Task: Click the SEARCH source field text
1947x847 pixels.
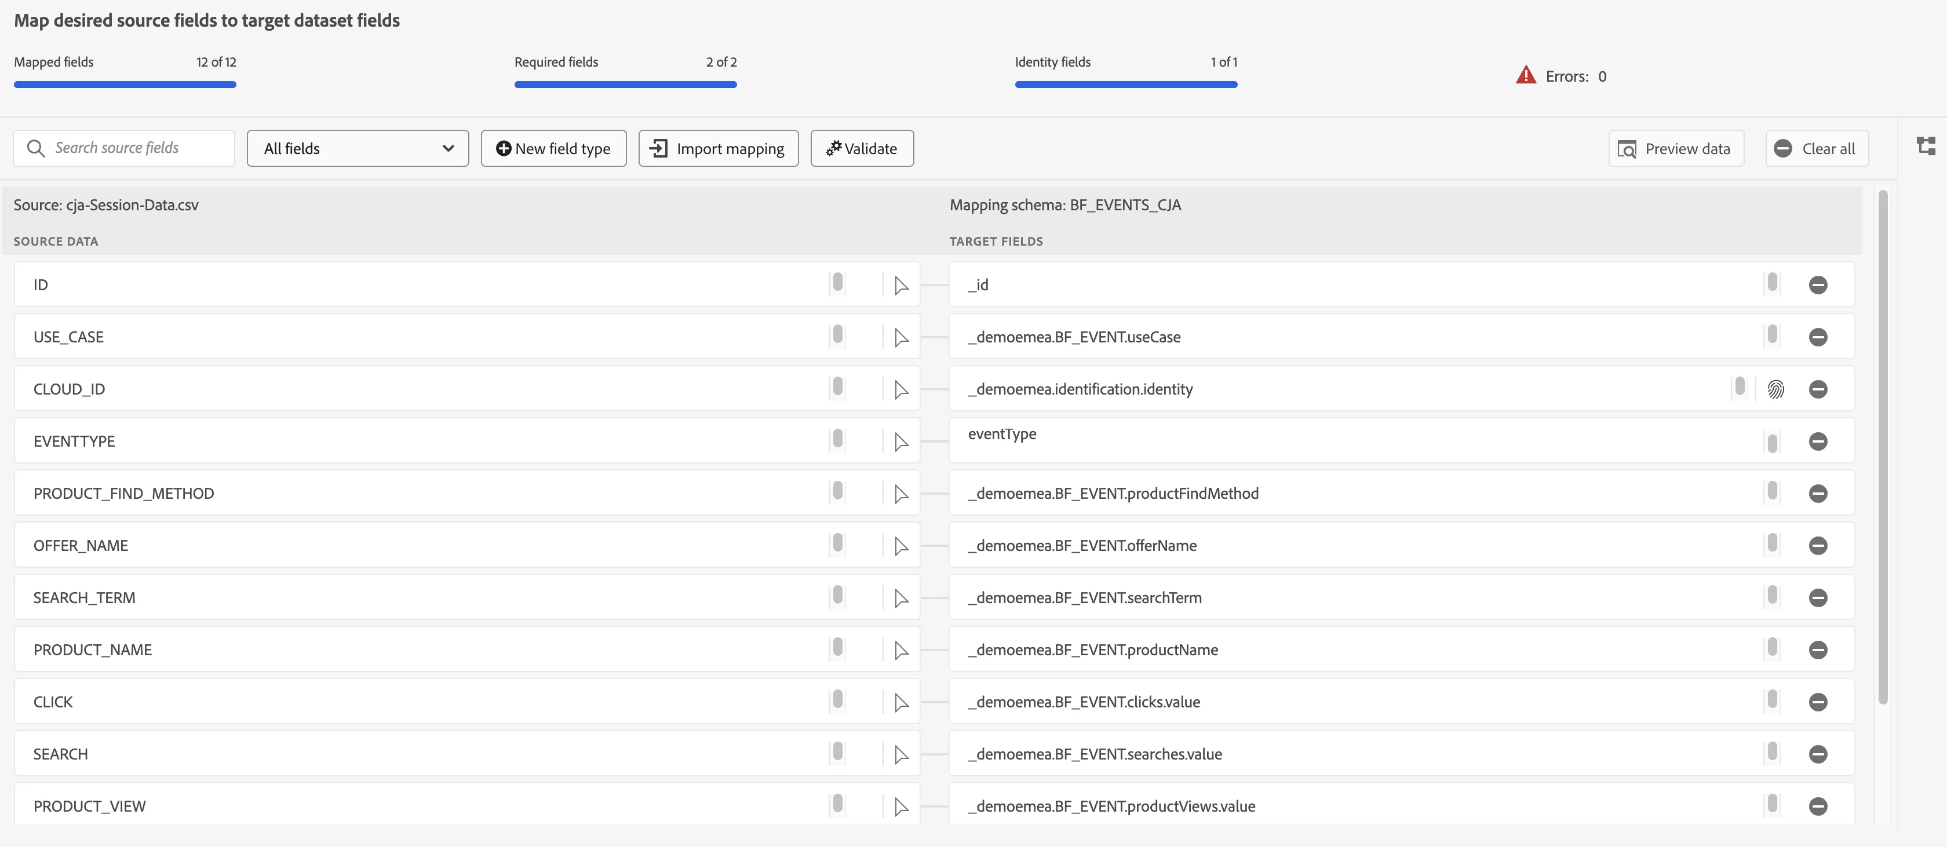Action: click(x=60, y=754)
